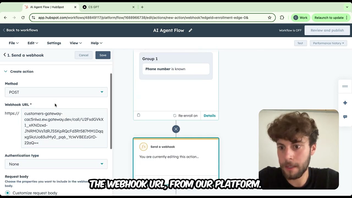
Task: Open the AI sparkle assistant icon
Action: 345,103
